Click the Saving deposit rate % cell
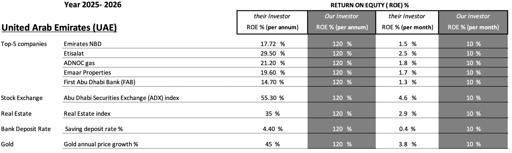The image size is (512, 153). pos(94,129)
